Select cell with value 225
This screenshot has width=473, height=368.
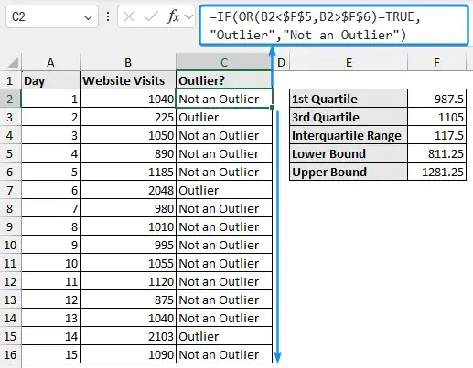click(x=128, y=117)
